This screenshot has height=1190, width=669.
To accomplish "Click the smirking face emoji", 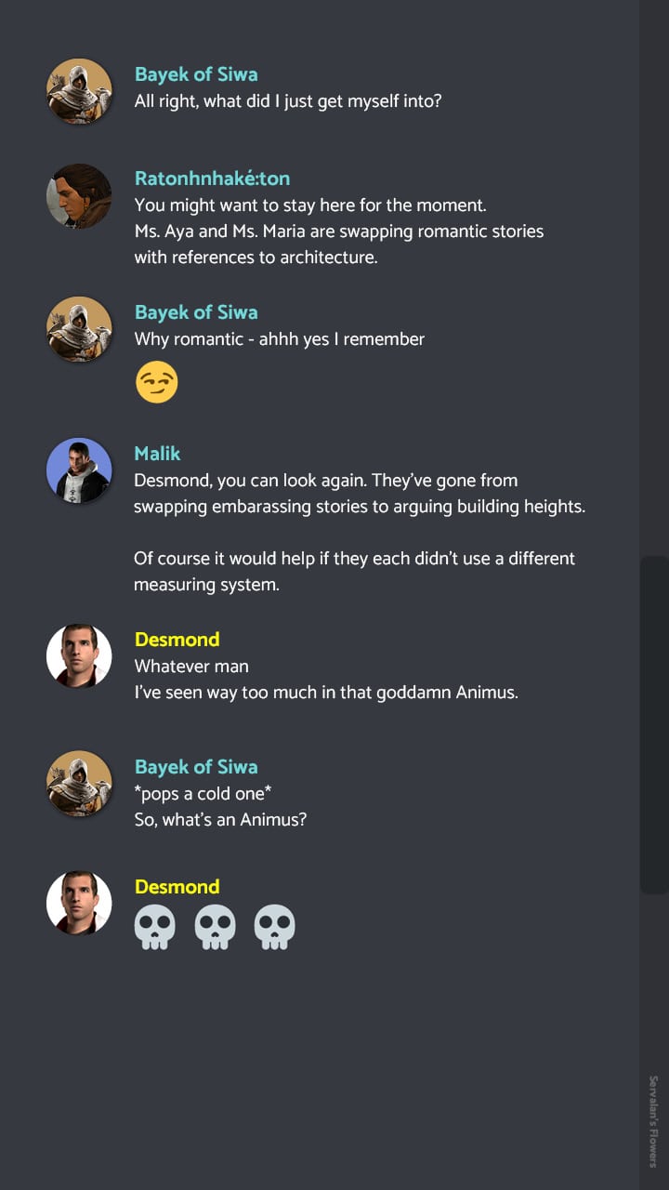I will [156, 382].
